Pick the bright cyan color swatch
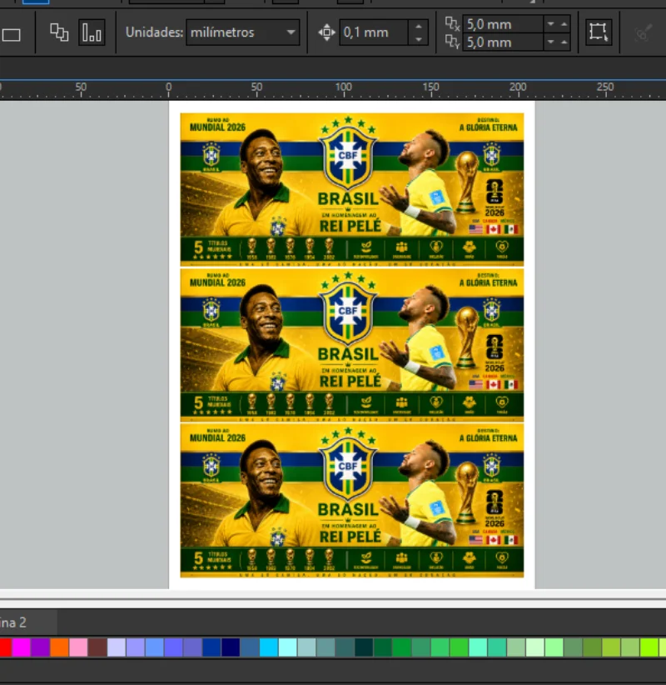666x685 pixels. tap(269, 647)
